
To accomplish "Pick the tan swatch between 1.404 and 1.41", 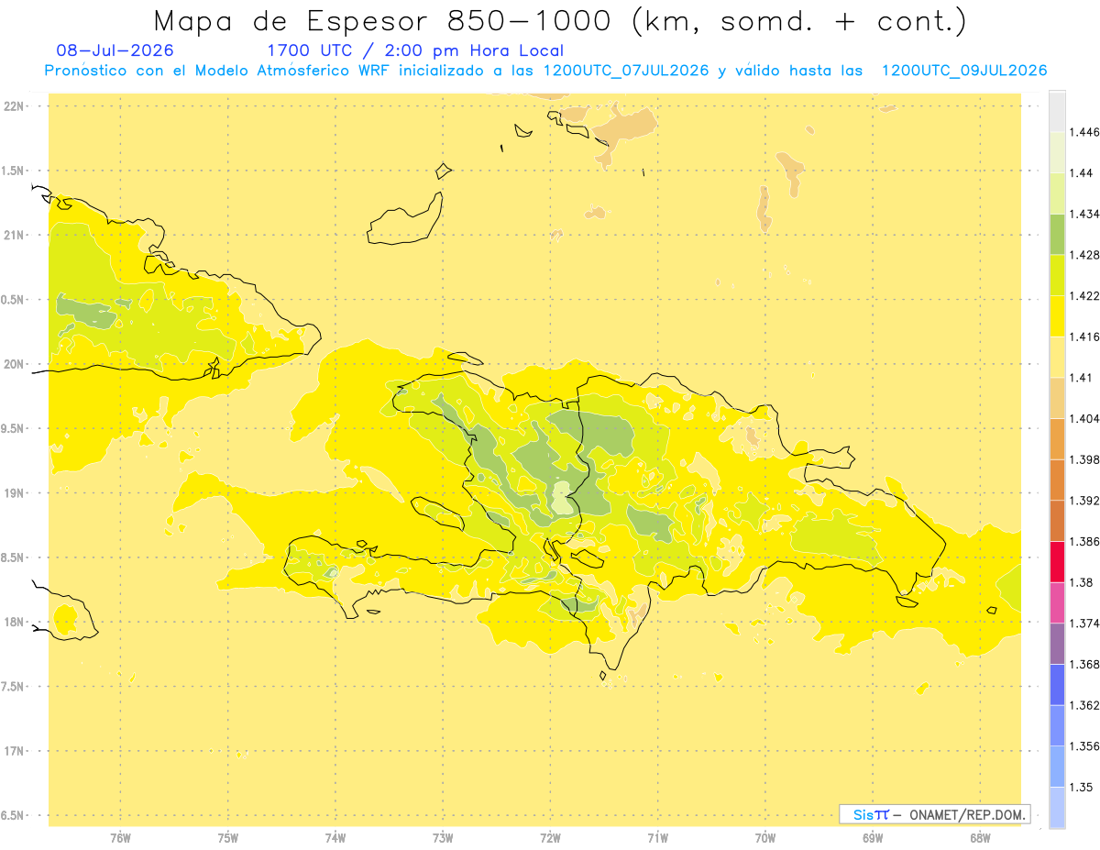I will point(1057,398).
